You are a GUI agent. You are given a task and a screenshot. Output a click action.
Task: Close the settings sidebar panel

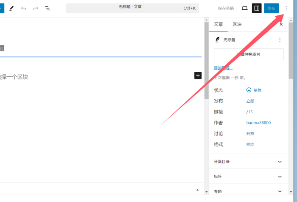[281, 24]
